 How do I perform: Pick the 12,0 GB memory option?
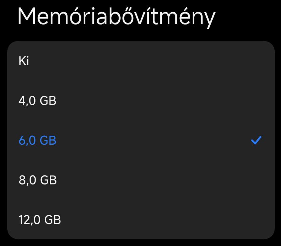click(140, 220)
